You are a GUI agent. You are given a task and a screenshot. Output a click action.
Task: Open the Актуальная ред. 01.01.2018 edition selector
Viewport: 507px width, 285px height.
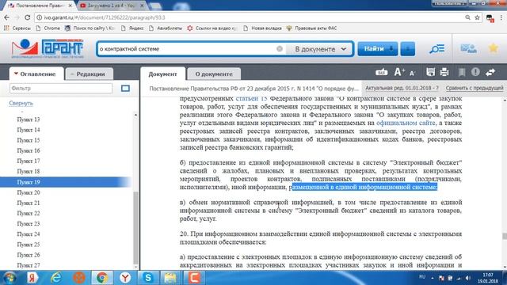click(402, 88)
